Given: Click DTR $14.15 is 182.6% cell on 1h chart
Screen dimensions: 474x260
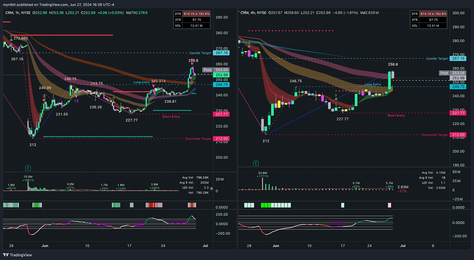Looking at the screenshot, I should 197,14.
